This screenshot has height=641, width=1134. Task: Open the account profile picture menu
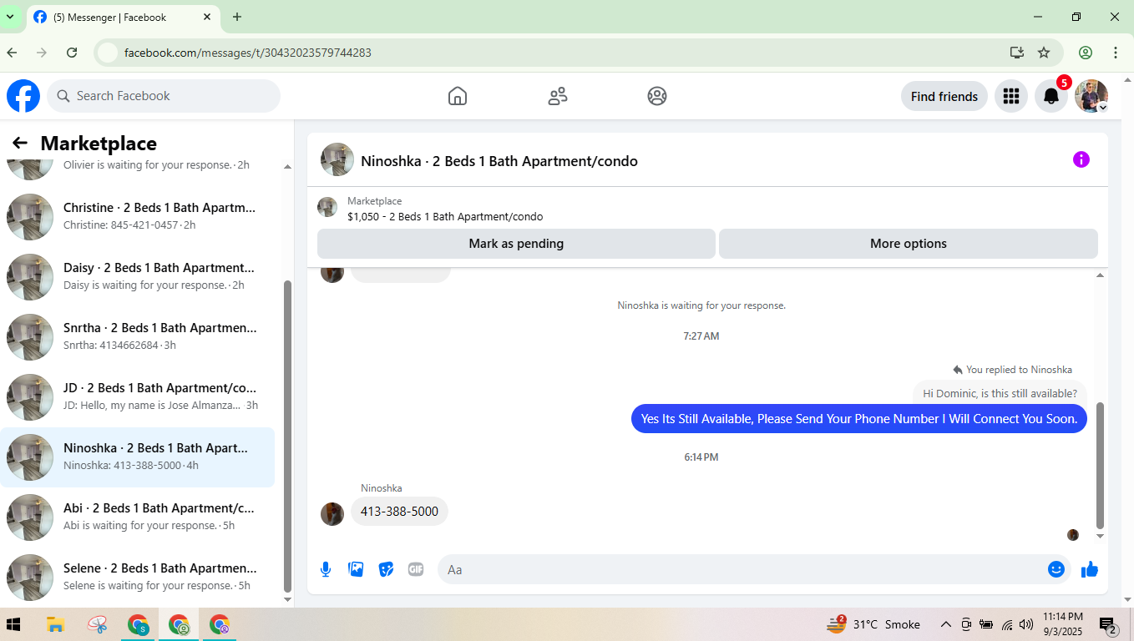pos(1091,96)
